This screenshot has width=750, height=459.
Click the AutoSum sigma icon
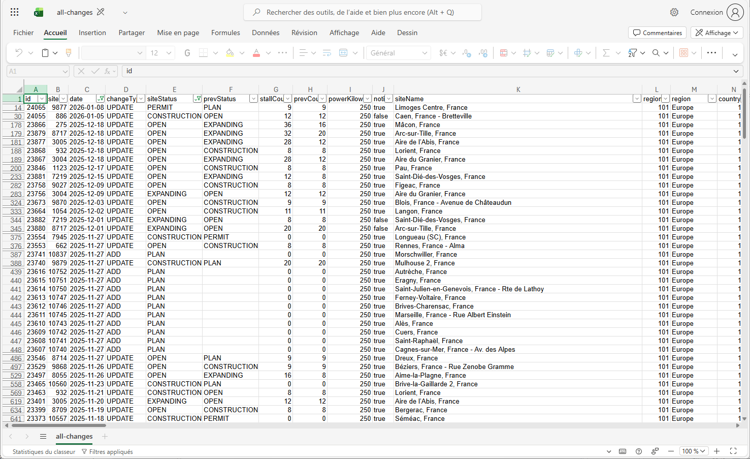pos(606,53)
